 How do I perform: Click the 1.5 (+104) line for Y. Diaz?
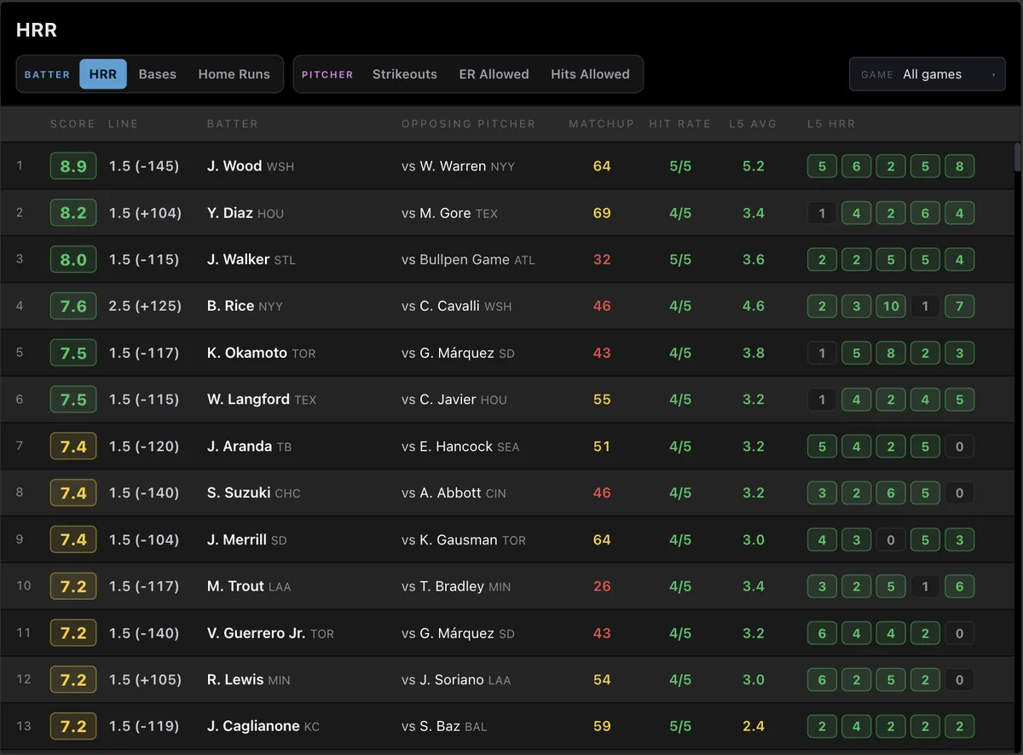(145, 213)
